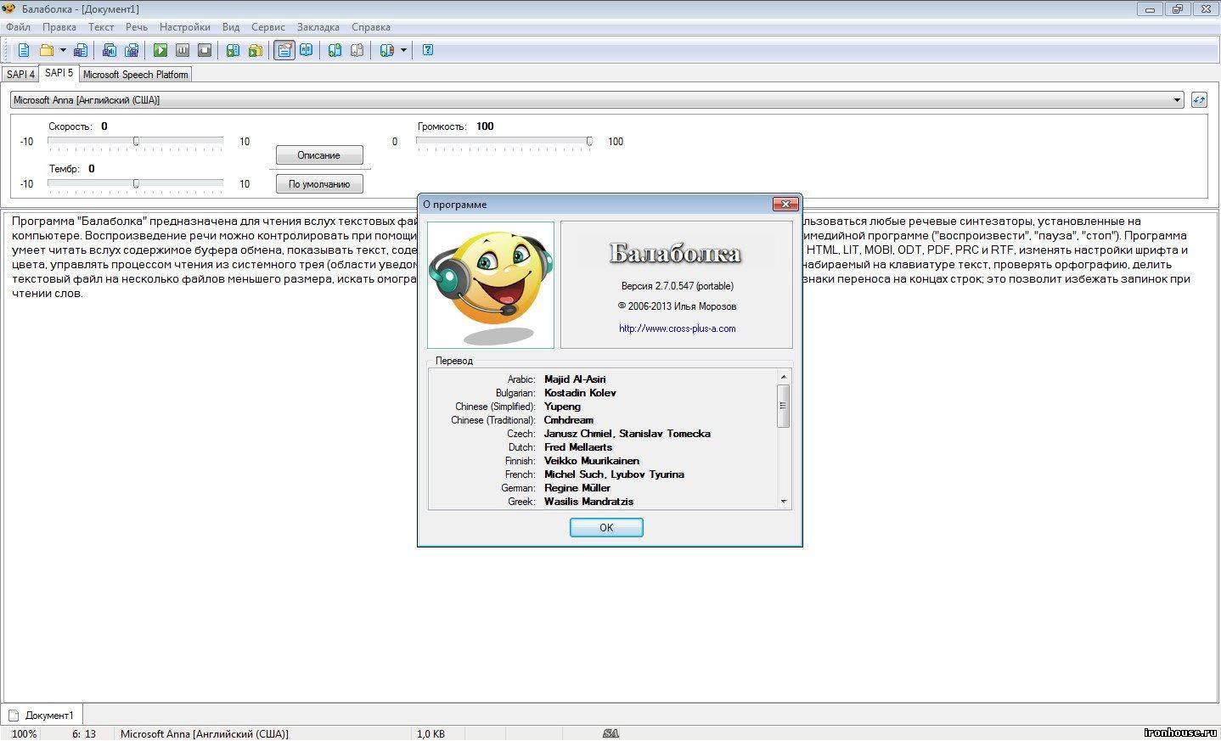Viewport: 1221px width, 741px height.
Task: Click the translators list scroll up arrow
Action: point(783,377)
